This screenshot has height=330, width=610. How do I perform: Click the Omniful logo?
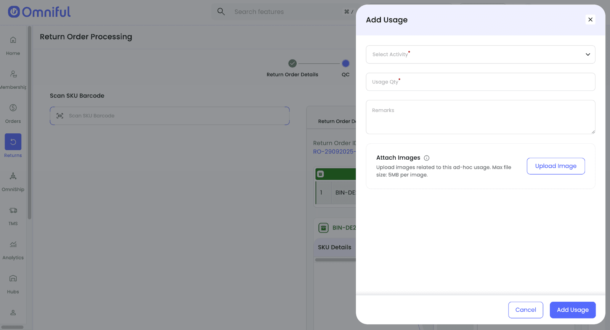(39, 12)
